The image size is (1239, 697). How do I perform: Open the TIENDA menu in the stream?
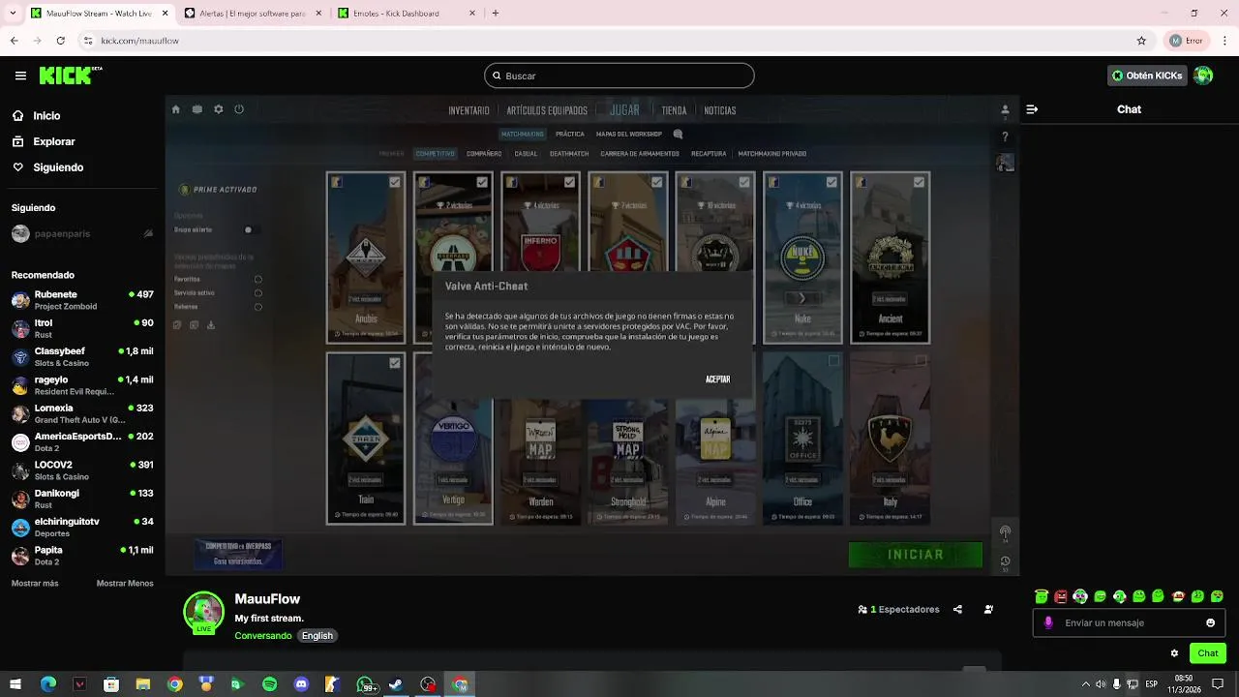[x=674, y=110]
